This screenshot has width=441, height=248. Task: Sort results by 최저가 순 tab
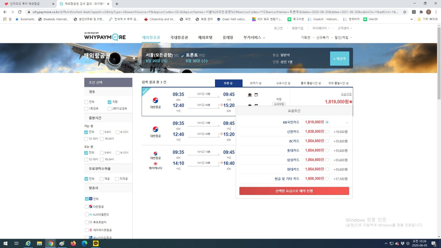coord(256,83)
